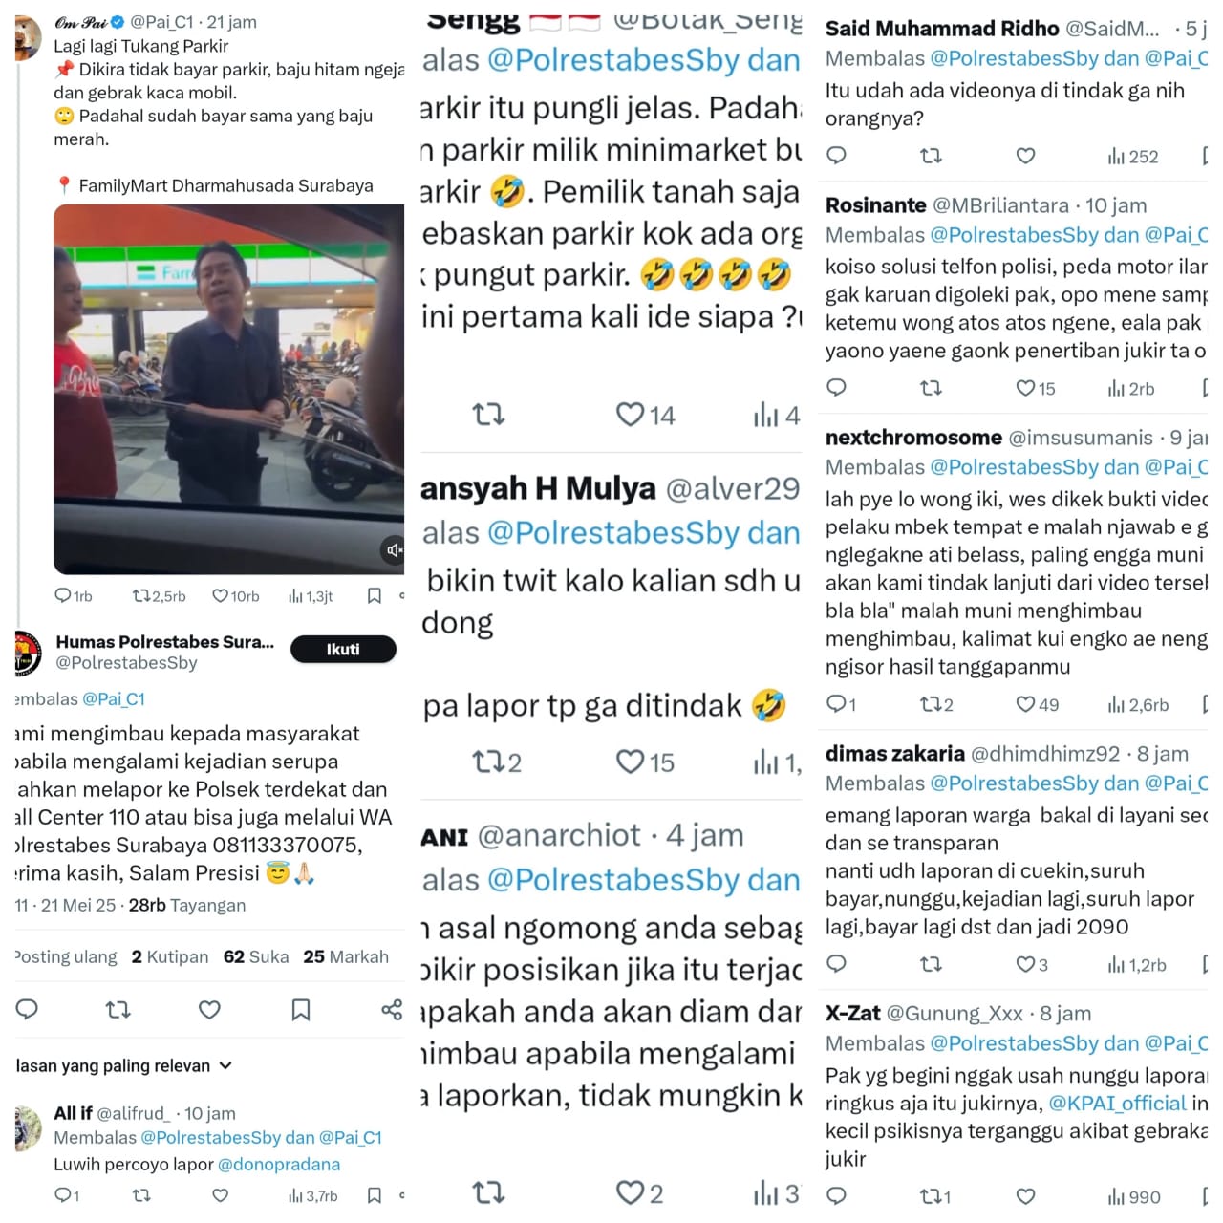1223x1223 pixels.
Task: Like nextchromosome's reply with 49 likes
Action: coord(1038,705)
